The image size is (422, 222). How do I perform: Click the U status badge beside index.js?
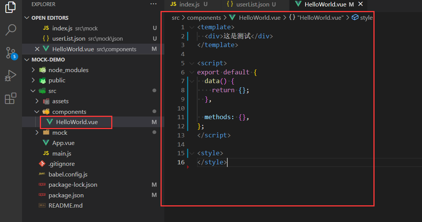pos(155,28)
